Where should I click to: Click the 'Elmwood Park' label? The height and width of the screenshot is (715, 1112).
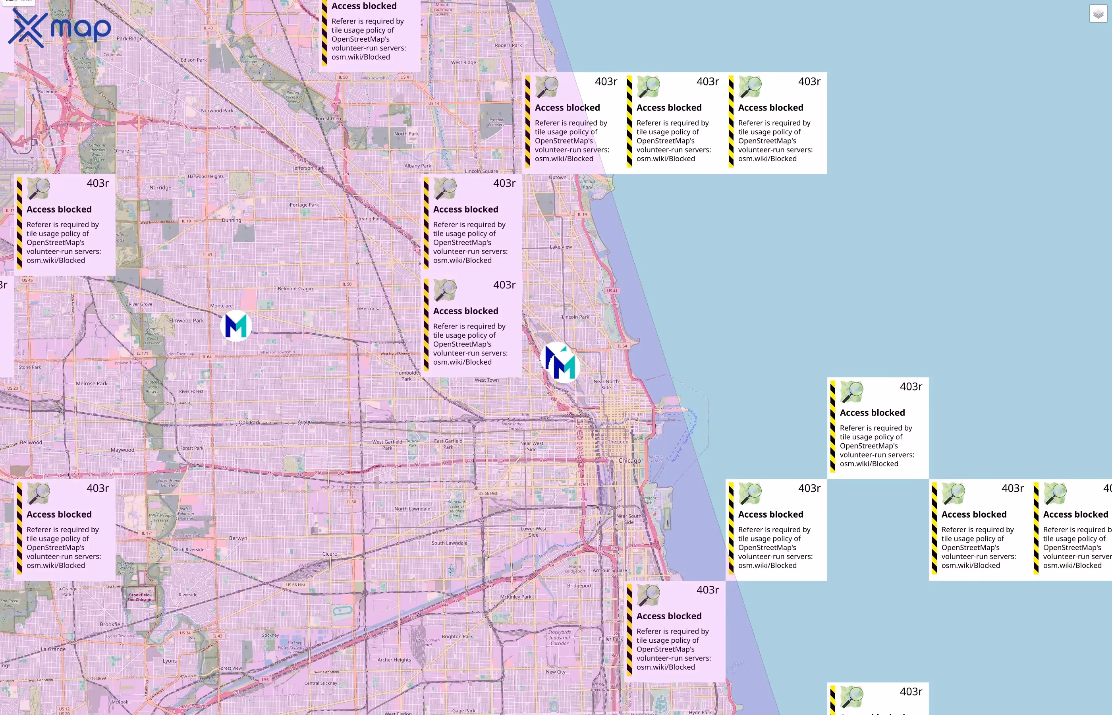click(x=186, y=320)
